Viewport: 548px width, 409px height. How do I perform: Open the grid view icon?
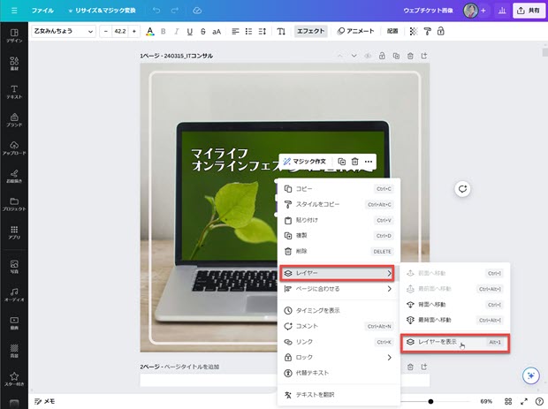pyautogui.click(x=509, y=401)
